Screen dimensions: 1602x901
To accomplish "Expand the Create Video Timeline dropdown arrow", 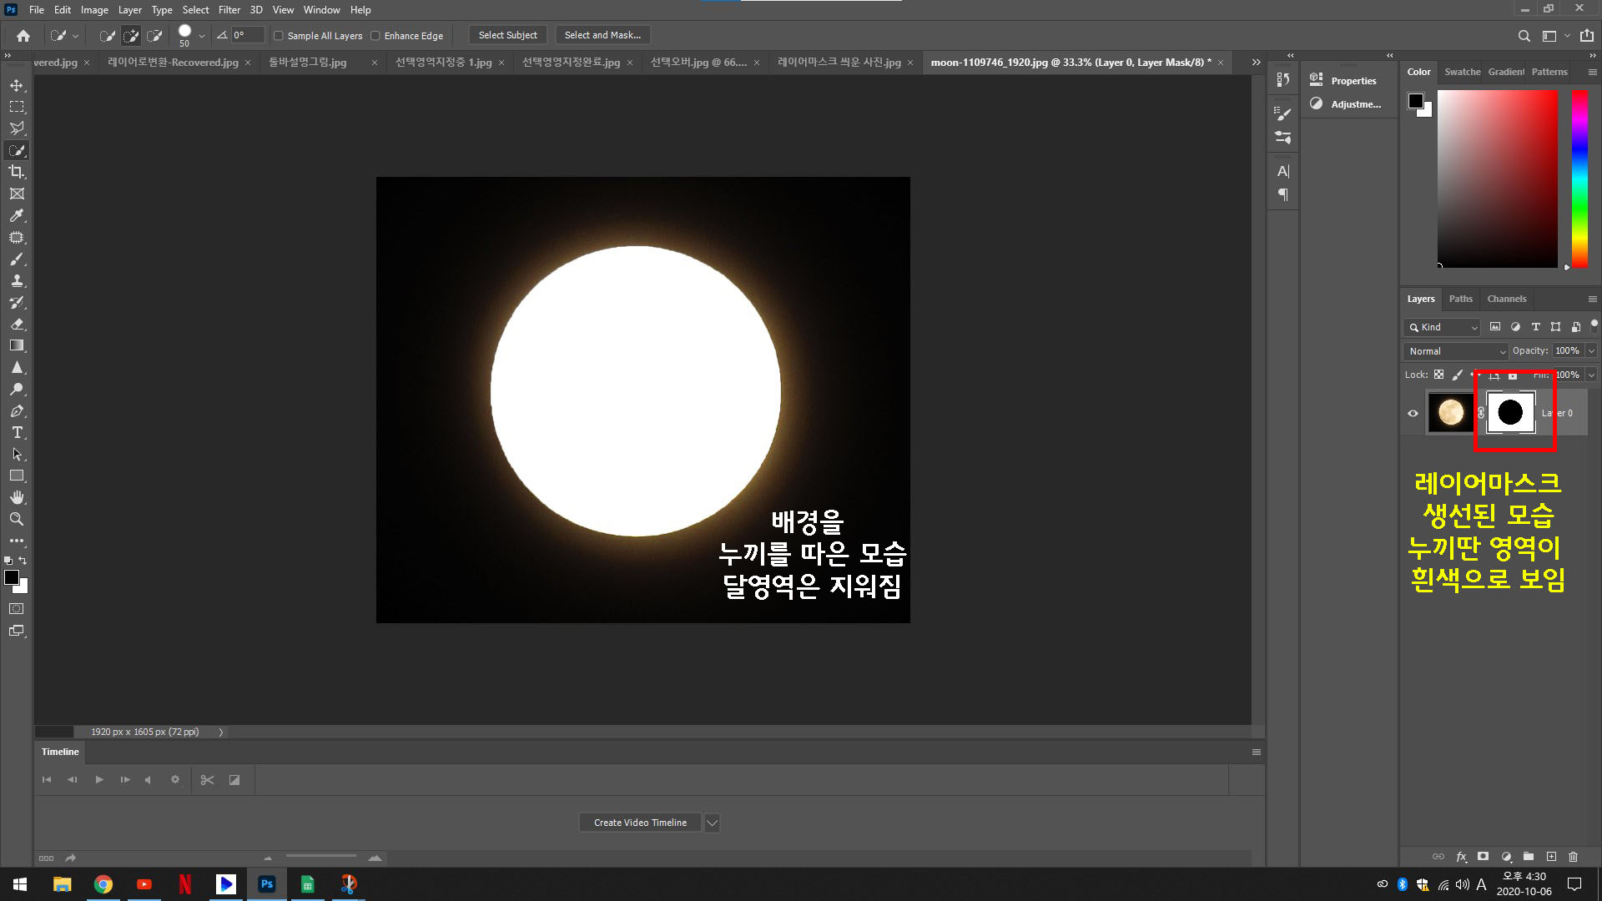I will click(x=712, y=823).
